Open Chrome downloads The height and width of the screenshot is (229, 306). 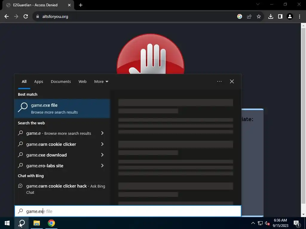tap(271, 17)
